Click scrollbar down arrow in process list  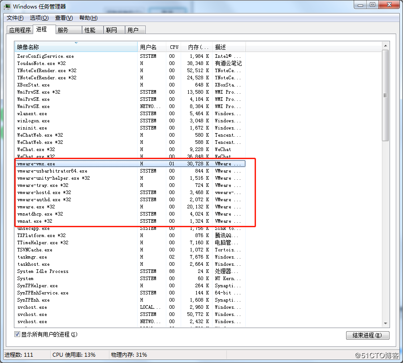(x=385, y=323)
